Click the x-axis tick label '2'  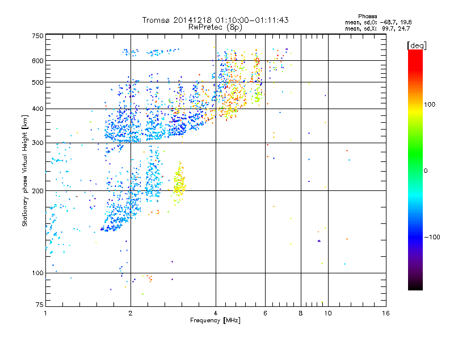131,313
